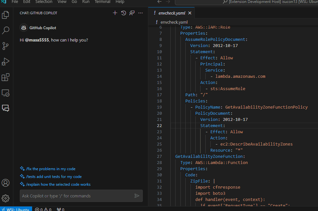Click the WSL: Ubuntu remote status indicator

(x=16, y=209)
